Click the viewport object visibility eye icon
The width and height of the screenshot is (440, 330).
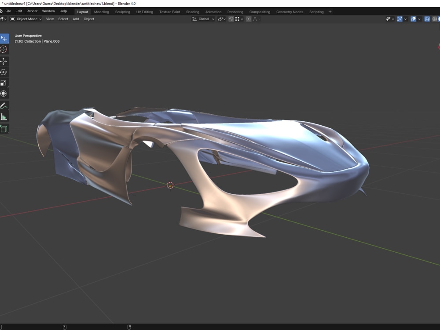point(388,19)
